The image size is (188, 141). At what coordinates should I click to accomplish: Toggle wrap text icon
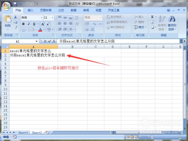(76, 18)
